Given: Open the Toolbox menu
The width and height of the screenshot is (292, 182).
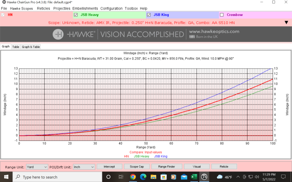Looking at the screenshot, I should (x=131, y=9).
